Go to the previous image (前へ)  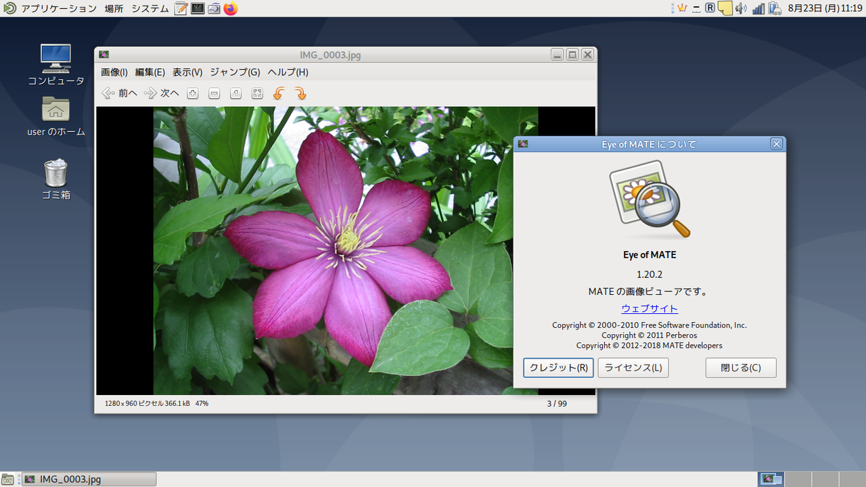pyautogui.click(x=119, y=93)
